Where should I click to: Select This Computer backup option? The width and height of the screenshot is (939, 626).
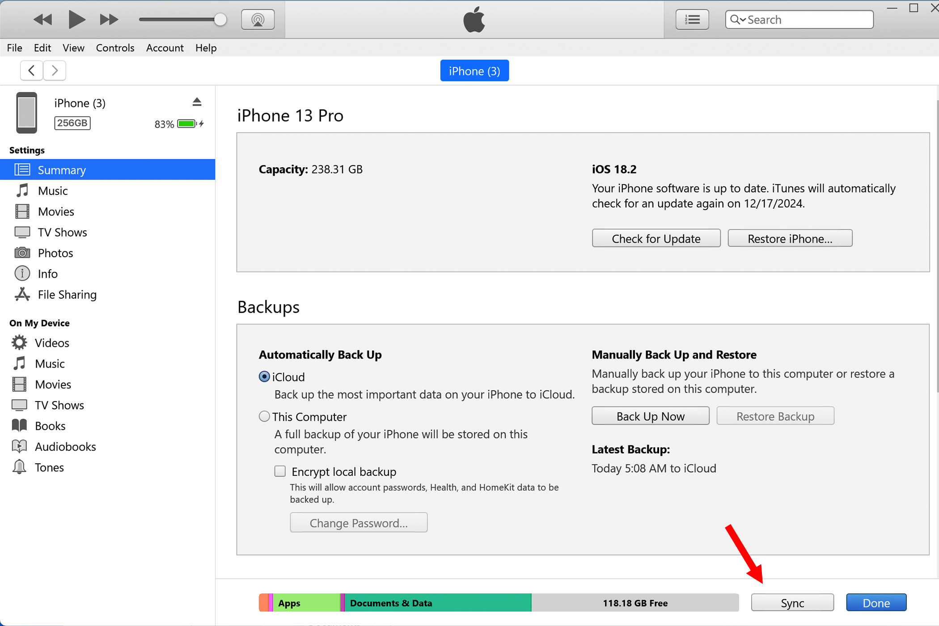pyautogui.click(x=264, y=417)
